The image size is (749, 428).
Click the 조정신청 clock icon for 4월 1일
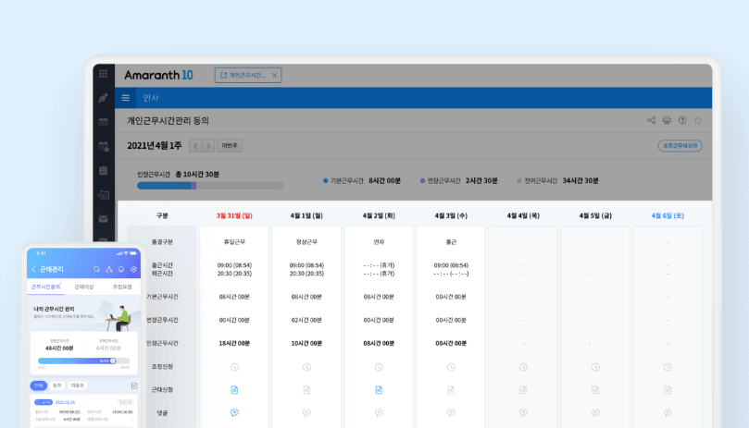point(306,367)
